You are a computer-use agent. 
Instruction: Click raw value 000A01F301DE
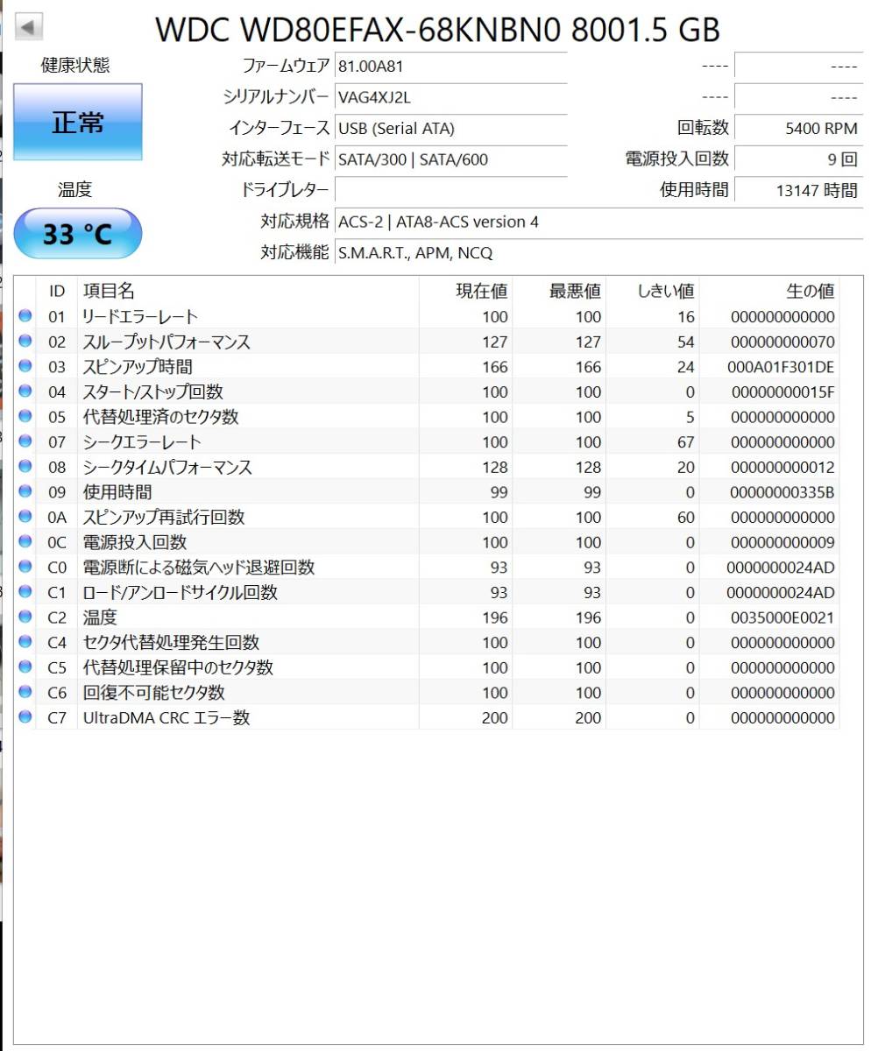[782, 367]
